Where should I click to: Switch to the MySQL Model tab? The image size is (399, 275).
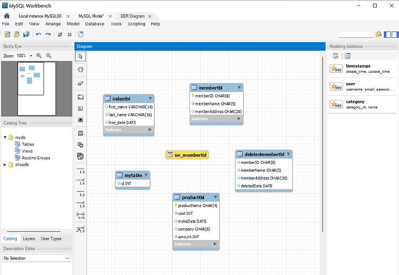[91, 16]
